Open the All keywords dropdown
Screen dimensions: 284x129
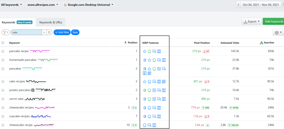click(11, 5)
